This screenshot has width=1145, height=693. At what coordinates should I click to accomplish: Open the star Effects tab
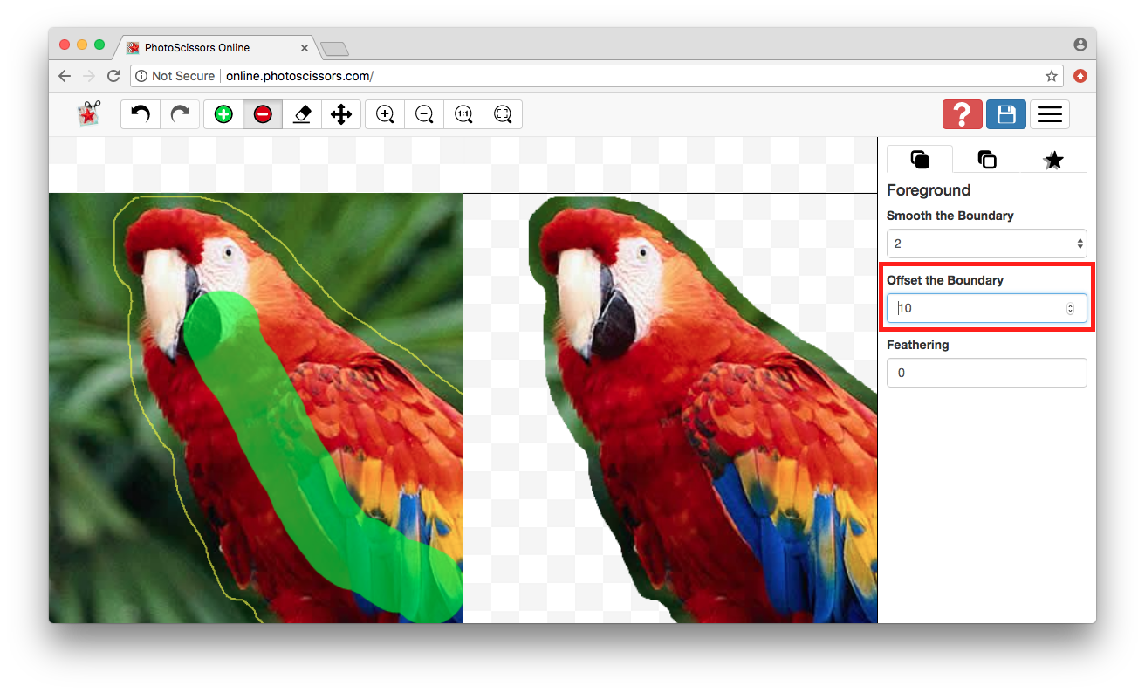point(1053,160)
